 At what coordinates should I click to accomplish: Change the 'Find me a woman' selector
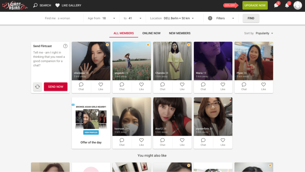(x=57, y=18)
